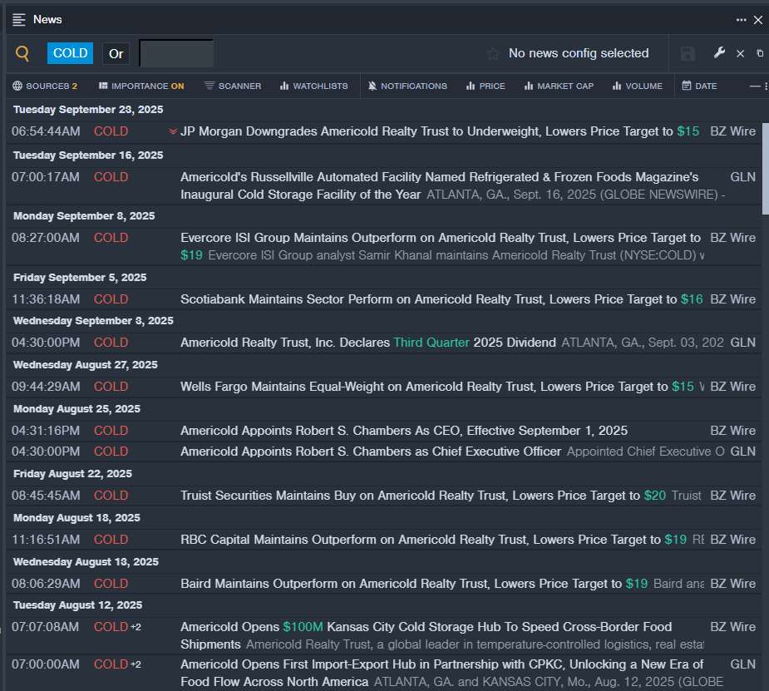
Task: Select the Scanner filter tab
Action: [x=233, y=86]
